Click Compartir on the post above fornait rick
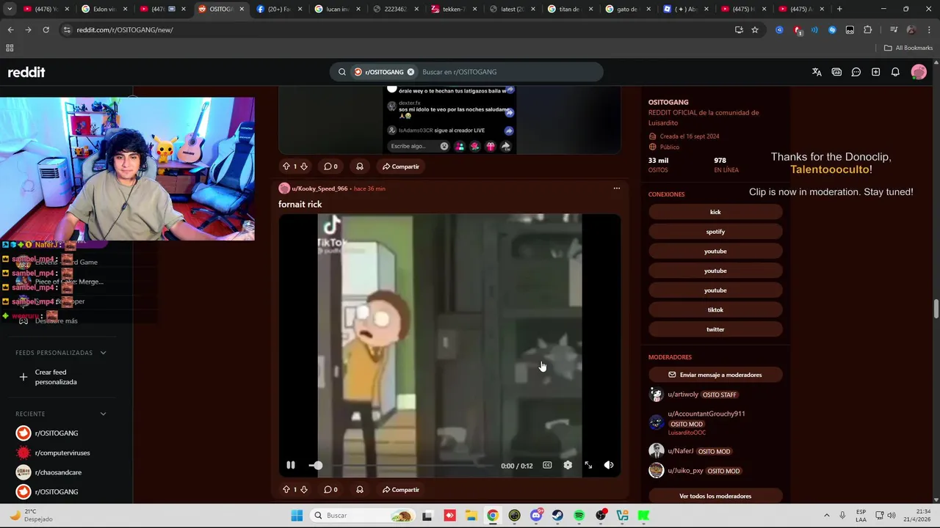 [401, 166]
